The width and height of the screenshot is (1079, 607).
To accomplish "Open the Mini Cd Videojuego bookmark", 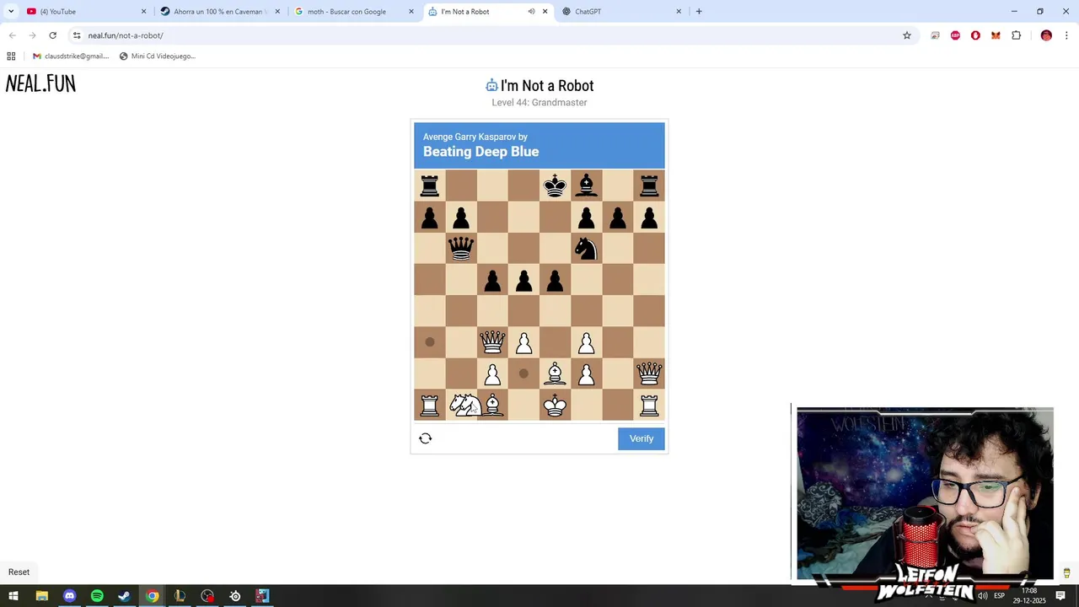I will 158,56.
